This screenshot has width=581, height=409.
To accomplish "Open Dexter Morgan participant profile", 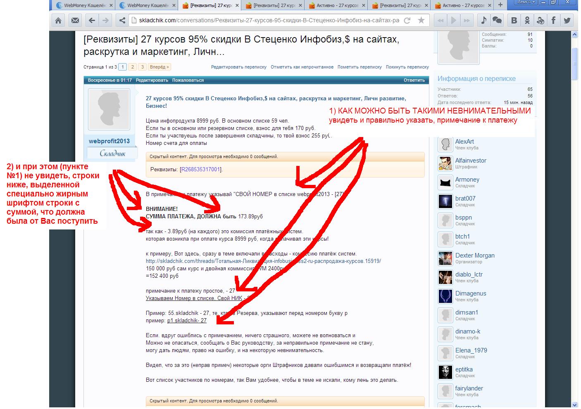I will pos(475,255).
